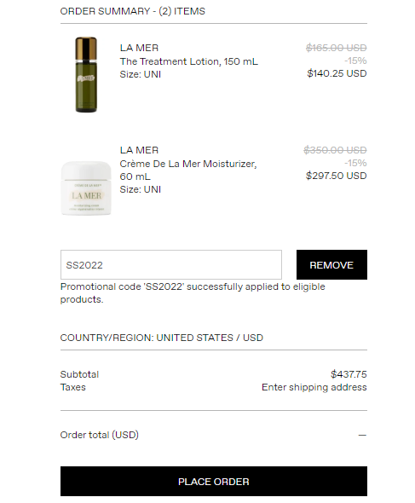The height and width of the screenshot is (503, 415).
Task: Click the promotional code success message
Action: [193, 293]
